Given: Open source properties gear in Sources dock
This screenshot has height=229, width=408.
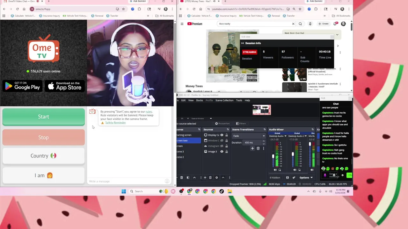Looking at the screenshot, I should pyautogui.click(x=217, y=178).
